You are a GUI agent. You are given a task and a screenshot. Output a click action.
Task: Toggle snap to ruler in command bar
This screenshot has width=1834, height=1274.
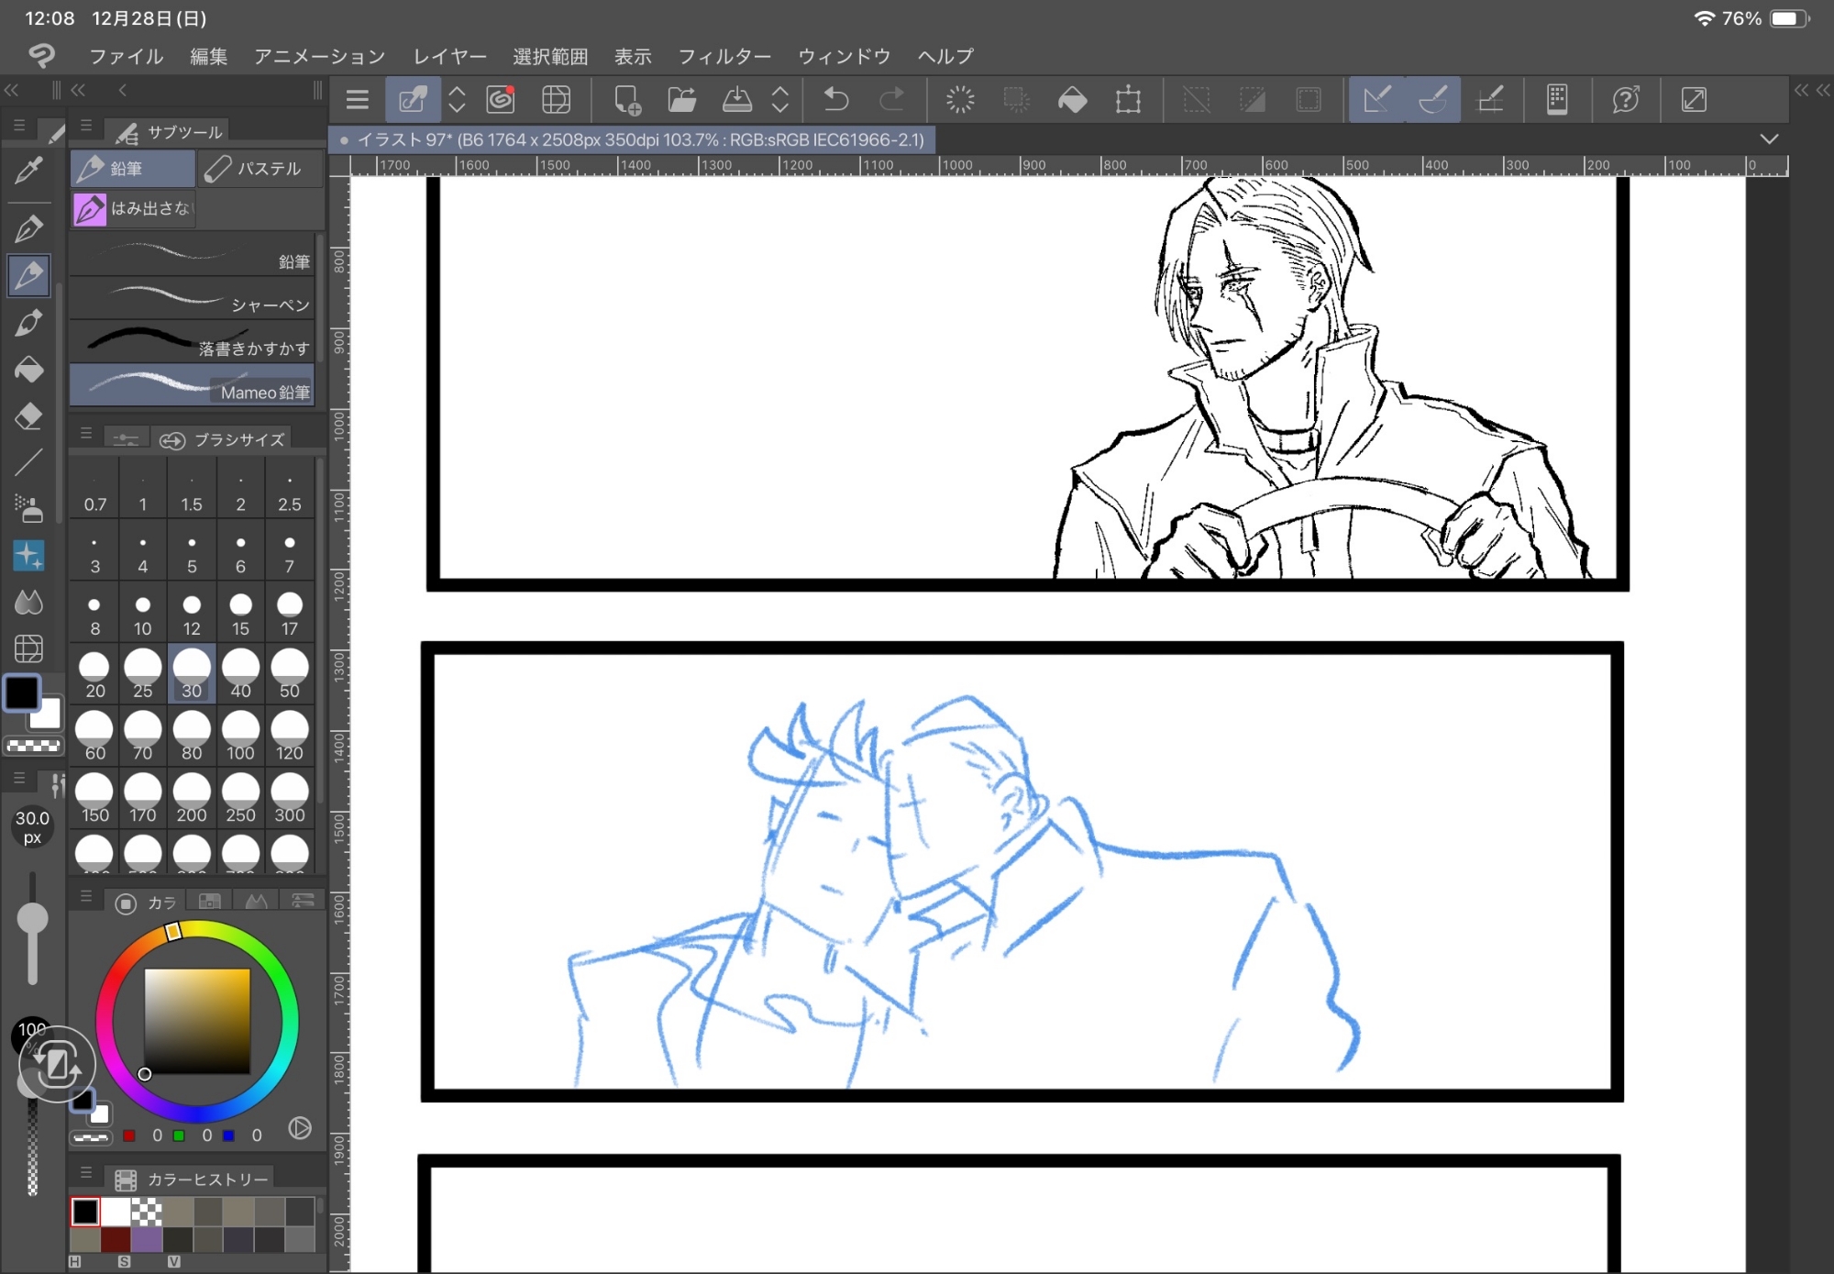[1376, 99]
